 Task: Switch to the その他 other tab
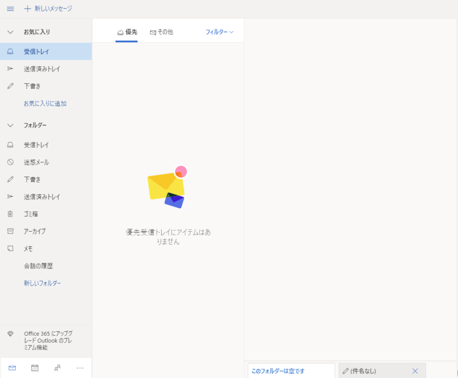(x=161, y=32)
